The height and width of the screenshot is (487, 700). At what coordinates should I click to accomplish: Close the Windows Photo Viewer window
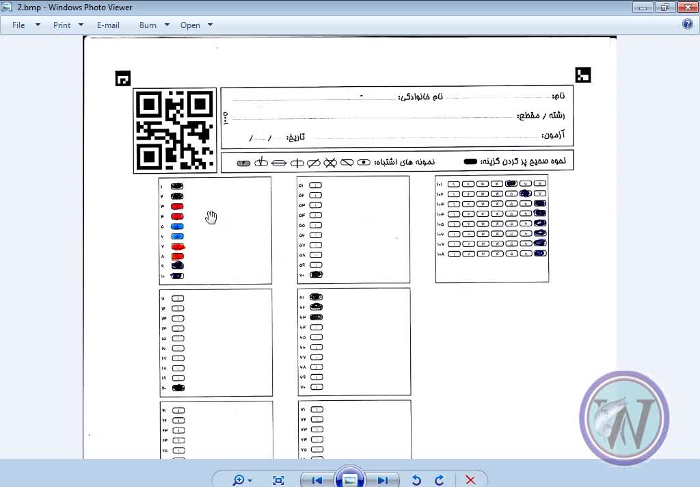pyautogui.click(x=686, y=8)
